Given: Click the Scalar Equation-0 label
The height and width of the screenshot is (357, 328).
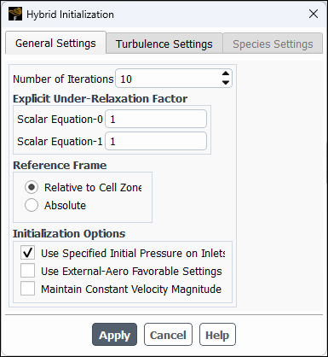Looking at the screenshot, I should click(x=60, y=120).
